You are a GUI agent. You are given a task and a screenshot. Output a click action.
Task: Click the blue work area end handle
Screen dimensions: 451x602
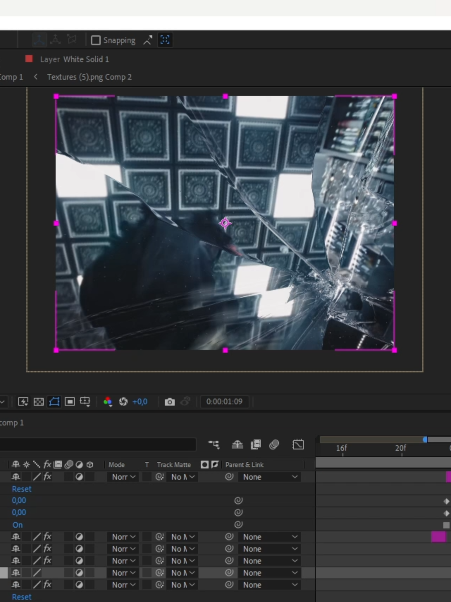[425, 439]
